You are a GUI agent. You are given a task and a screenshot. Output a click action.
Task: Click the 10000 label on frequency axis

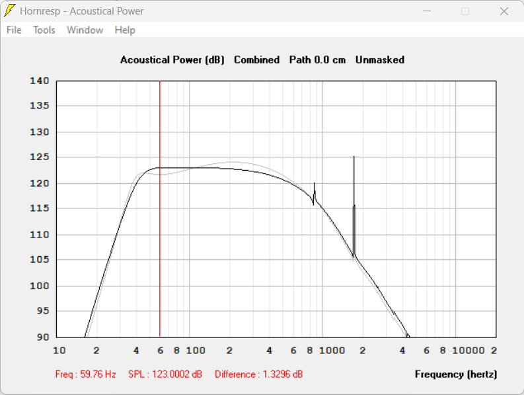point(468,351)
